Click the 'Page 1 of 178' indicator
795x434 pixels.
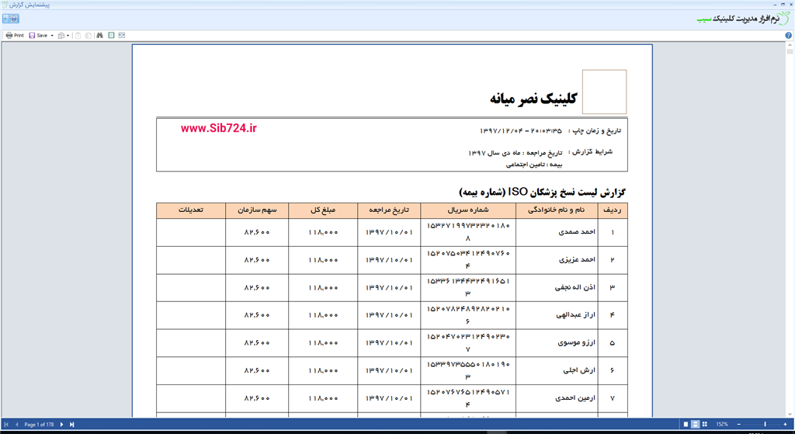click(39, 425)
